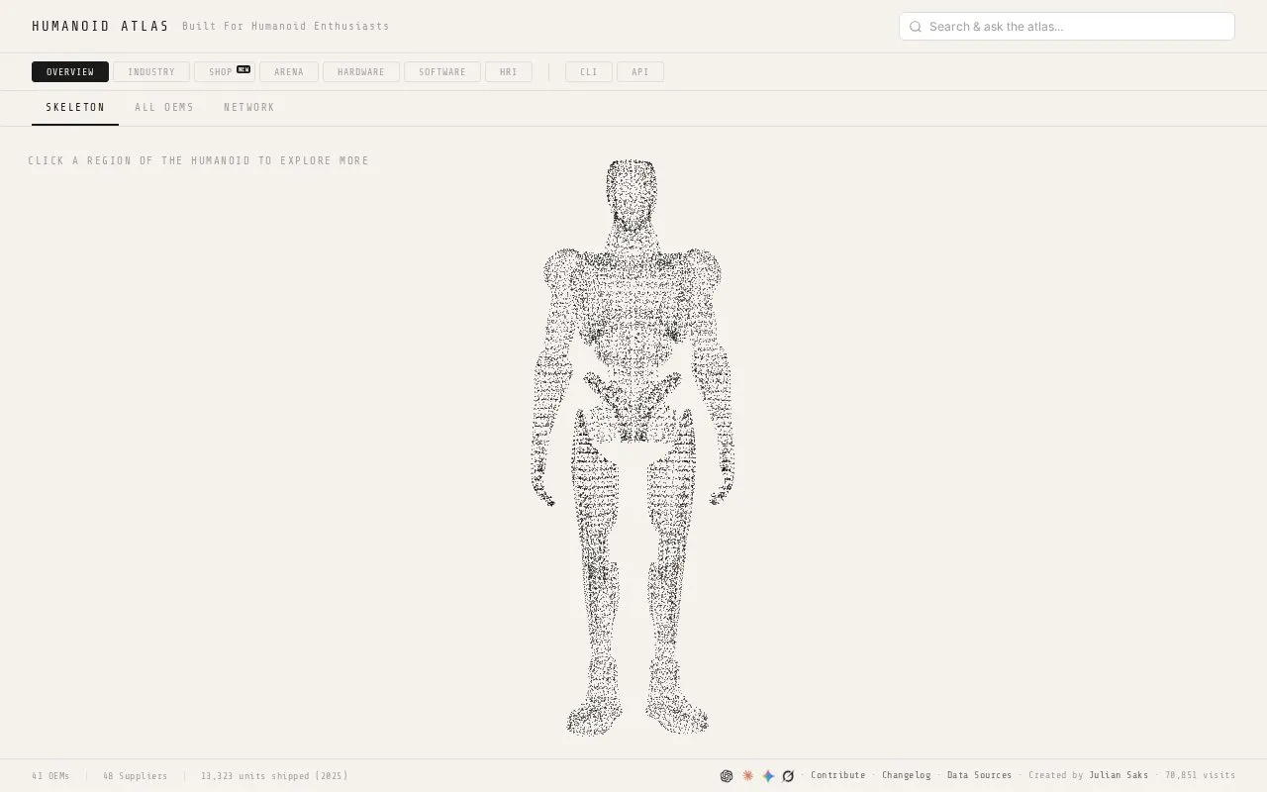Open the Arena section
Viewport: 1267px width, 792px height.
coord(289,72)
